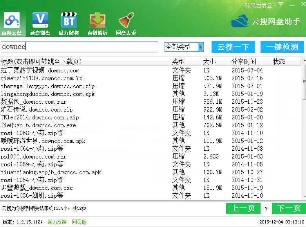
Task: Select row rosi-1036-姗姗.zip等
Action: tap(150, 196)
